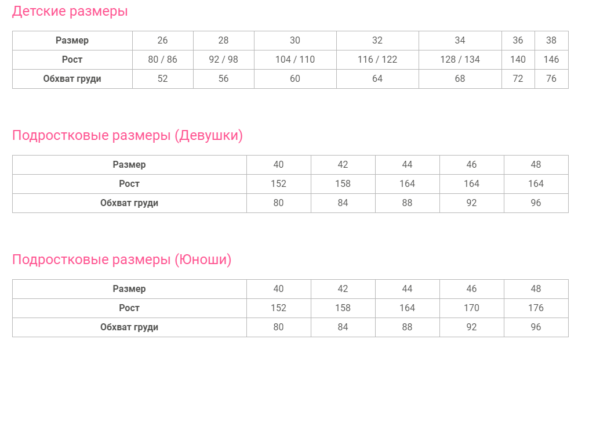Click the "Подростковые размеры (Юноши)" heading
The height and width of the screenshot is (422, 589).
pyautogui.click(x=122, y=260)
